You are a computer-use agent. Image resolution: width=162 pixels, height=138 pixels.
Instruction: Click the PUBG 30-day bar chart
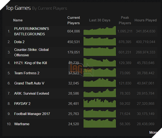(x=100, y=31)
